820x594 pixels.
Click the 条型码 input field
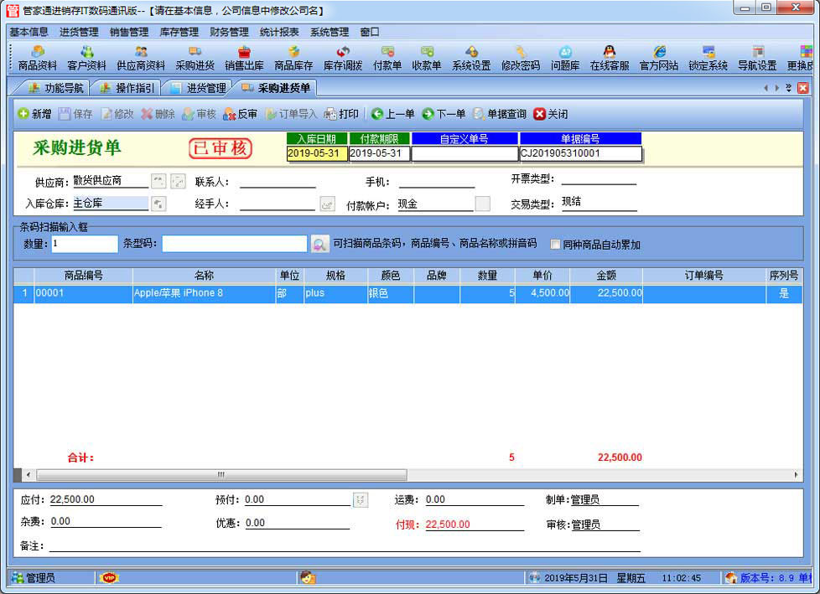[234, 244]
